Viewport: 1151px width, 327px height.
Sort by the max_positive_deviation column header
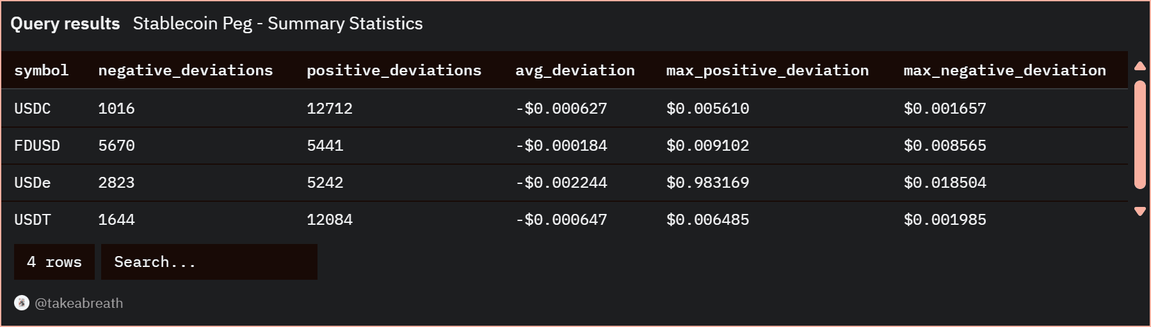click(768, 70)
